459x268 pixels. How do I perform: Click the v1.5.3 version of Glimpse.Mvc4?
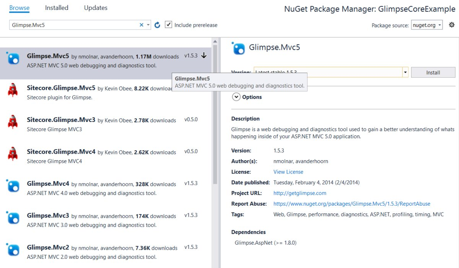click(191, 183)
